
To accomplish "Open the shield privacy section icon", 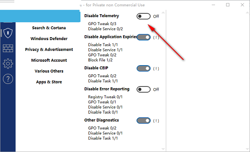I will coord(8,33).
